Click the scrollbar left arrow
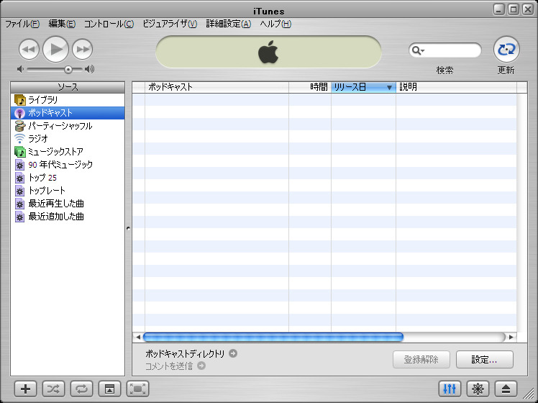This screenshot has width=538, height=403. [x=138, y=337]
